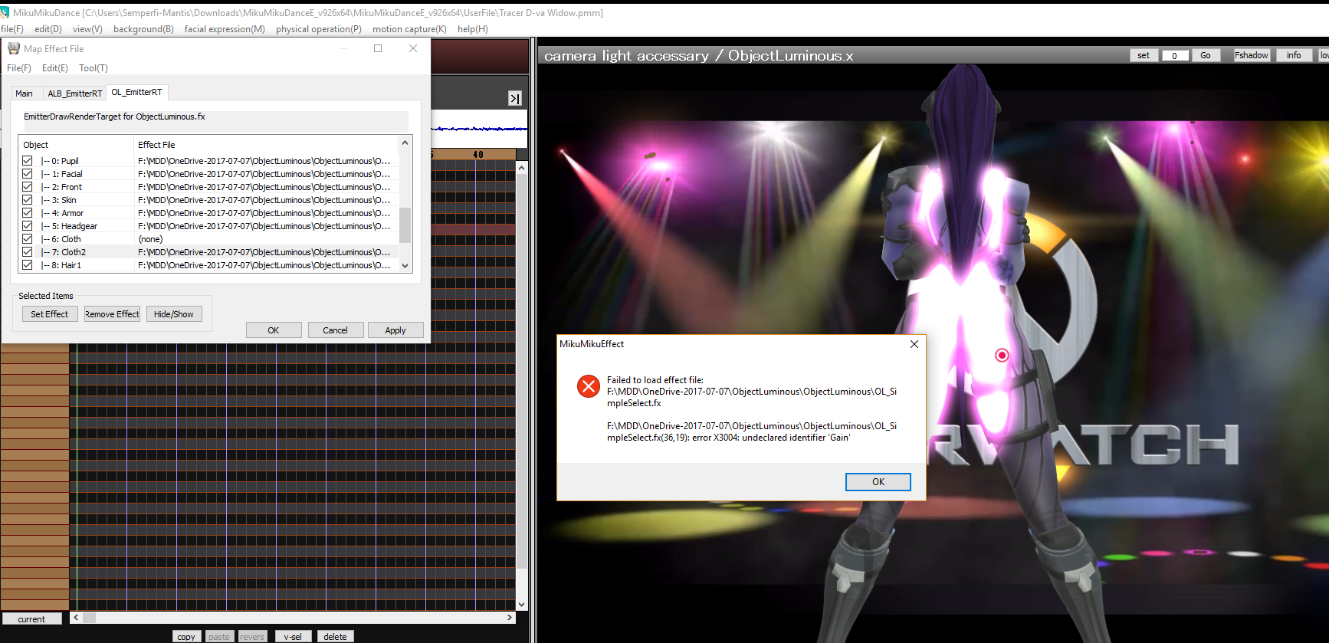Switch to the Main tab
The image size is (1329, 643).
pyautogui.click(x=25, y=93)
